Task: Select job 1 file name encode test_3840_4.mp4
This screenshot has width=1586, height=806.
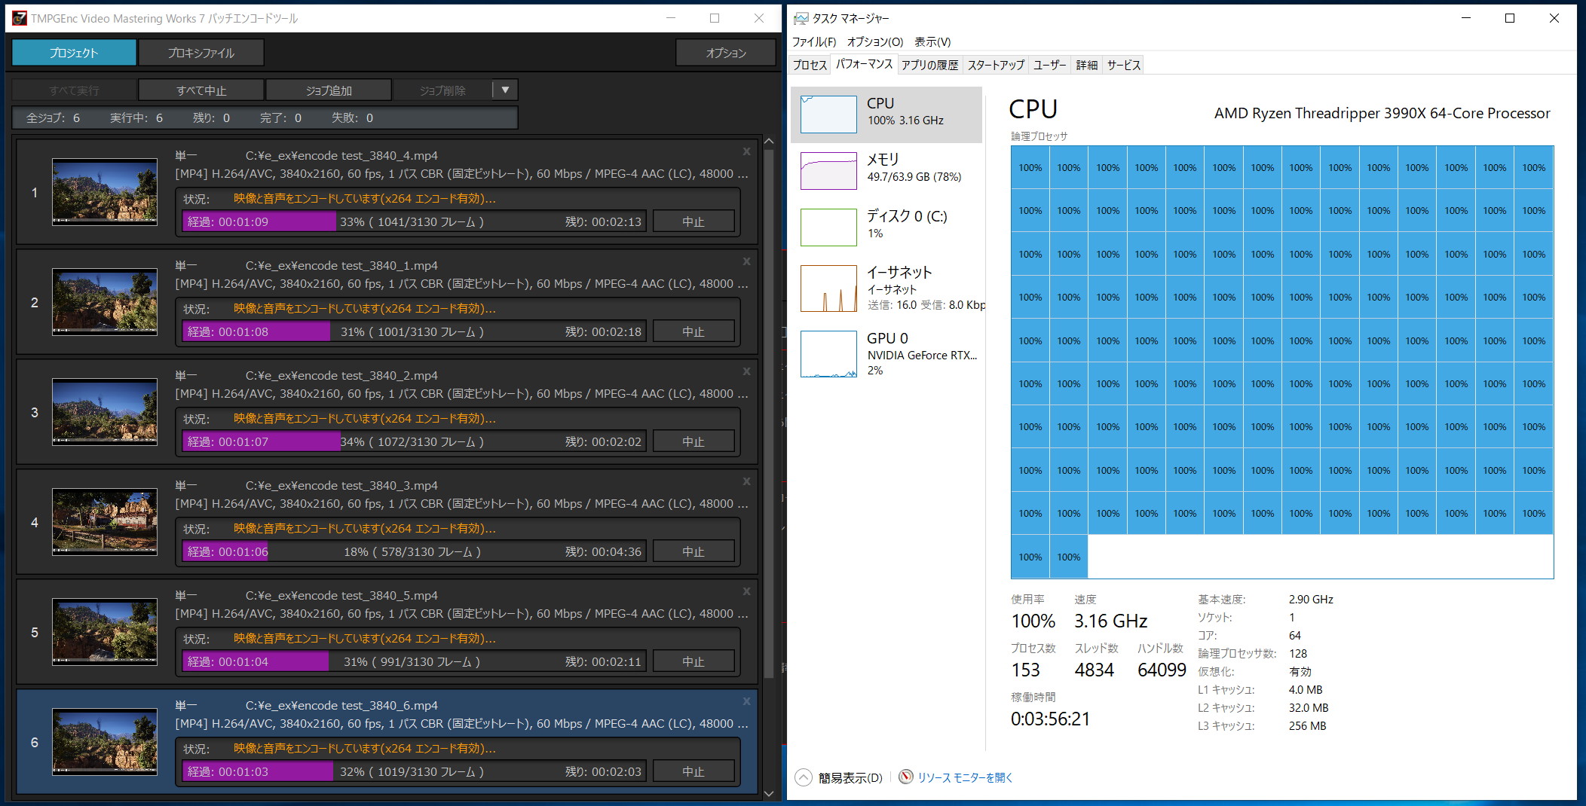Action: (341, 156)
